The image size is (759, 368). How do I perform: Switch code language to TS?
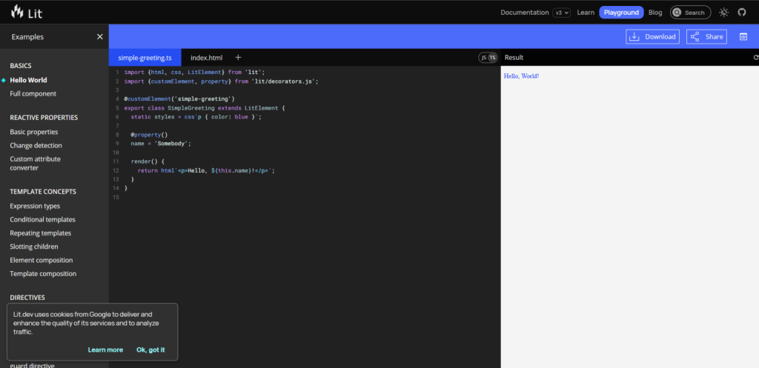pos(492,58)
